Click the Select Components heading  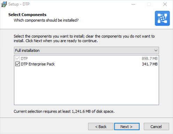point(27,15)
